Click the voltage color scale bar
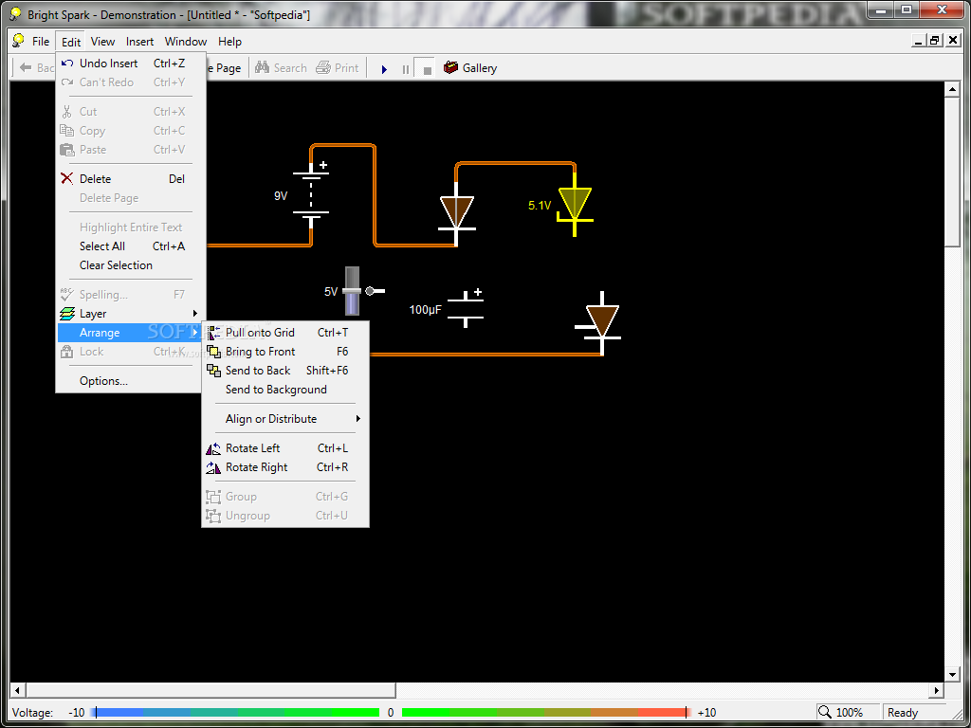 pos(391,713)
